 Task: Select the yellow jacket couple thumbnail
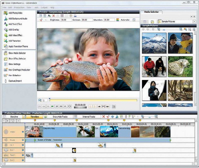click(180, 43)
